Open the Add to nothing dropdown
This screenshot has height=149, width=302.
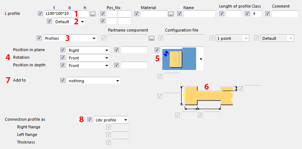[117, 80]
